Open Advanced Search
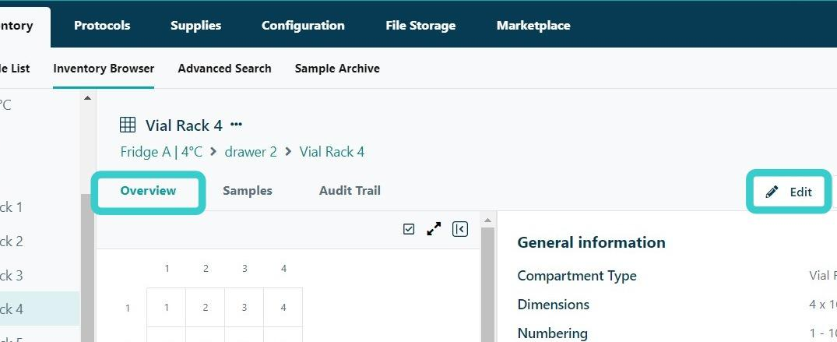 click(x=225, y=69)
